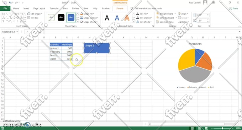The image size is (242, 130).
Task: Open the Shape Effects dropdown
Action: (x=89, y=22)
